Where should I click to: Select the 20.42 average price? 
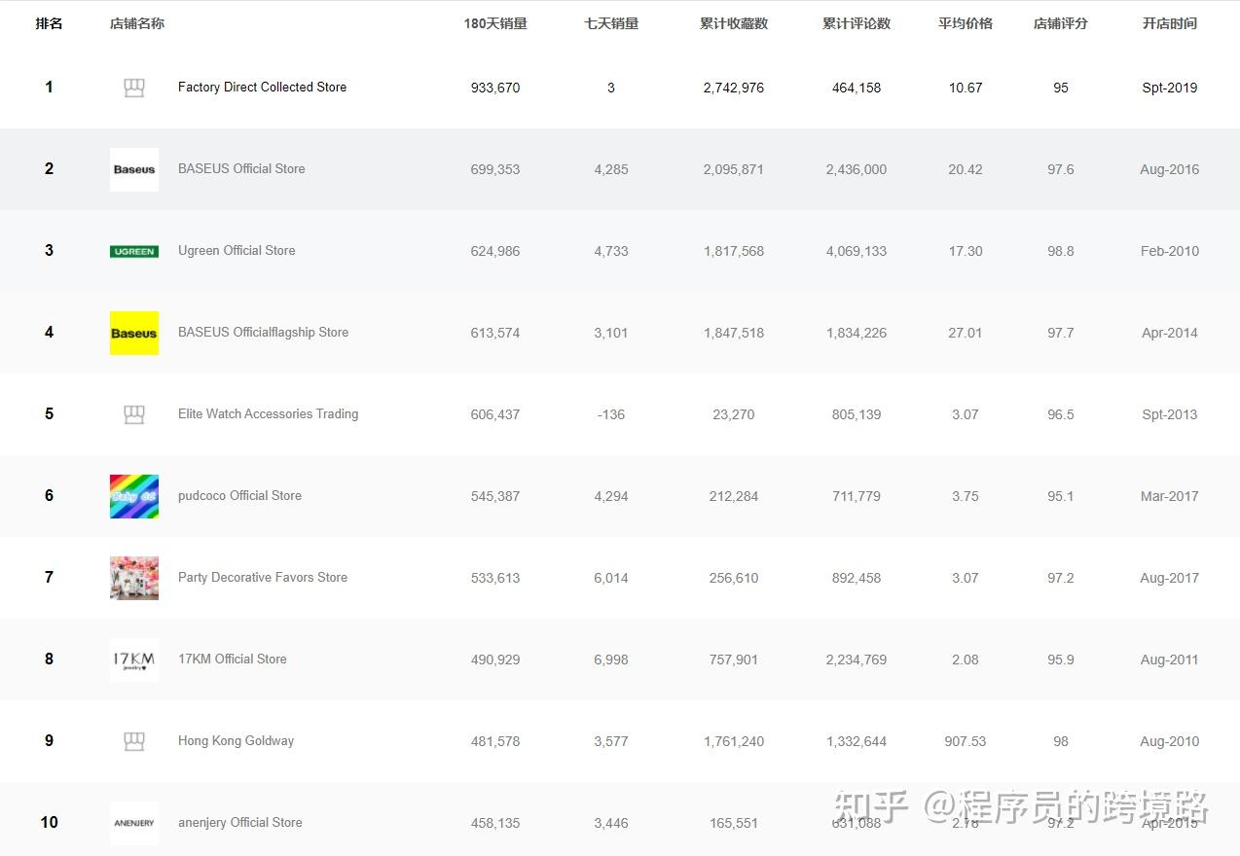966,169
